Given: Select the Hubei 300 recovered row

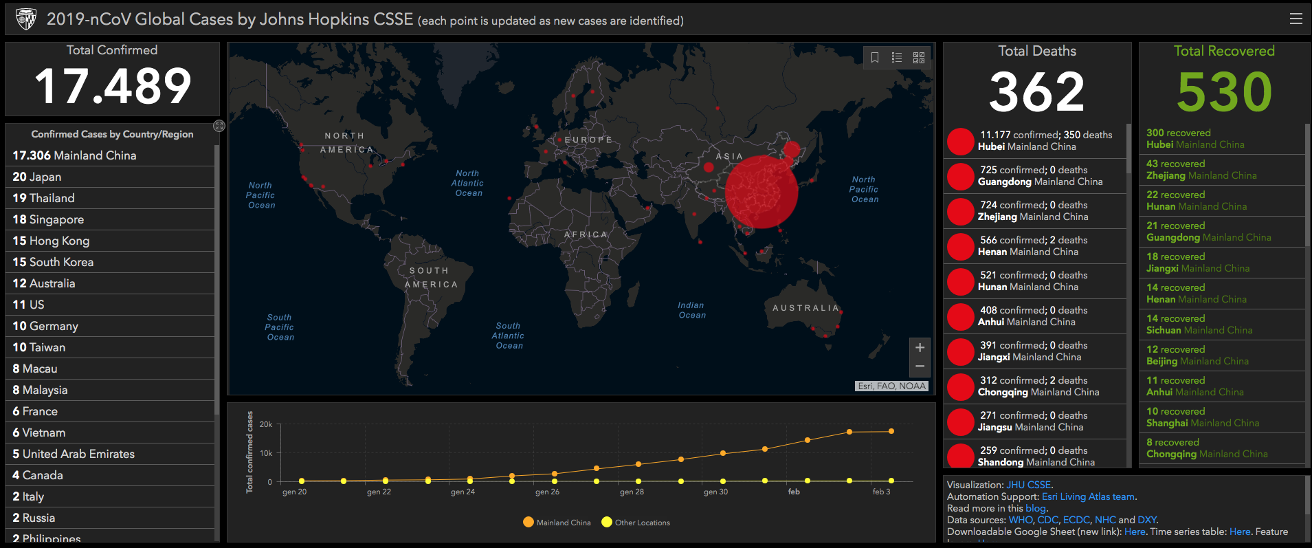Looking at the screenshot, I should [1222, 139].
